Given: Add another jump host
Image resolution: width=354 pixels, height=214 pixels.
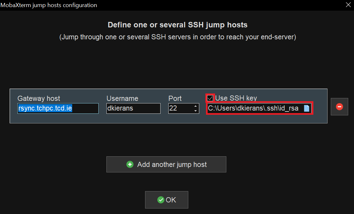Looking at the screenshot, I should (x=166, y=164).
